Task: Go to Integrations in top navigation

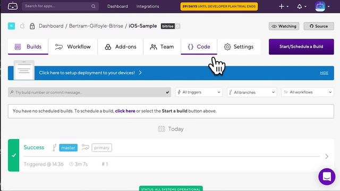Action: coord(148,6)
